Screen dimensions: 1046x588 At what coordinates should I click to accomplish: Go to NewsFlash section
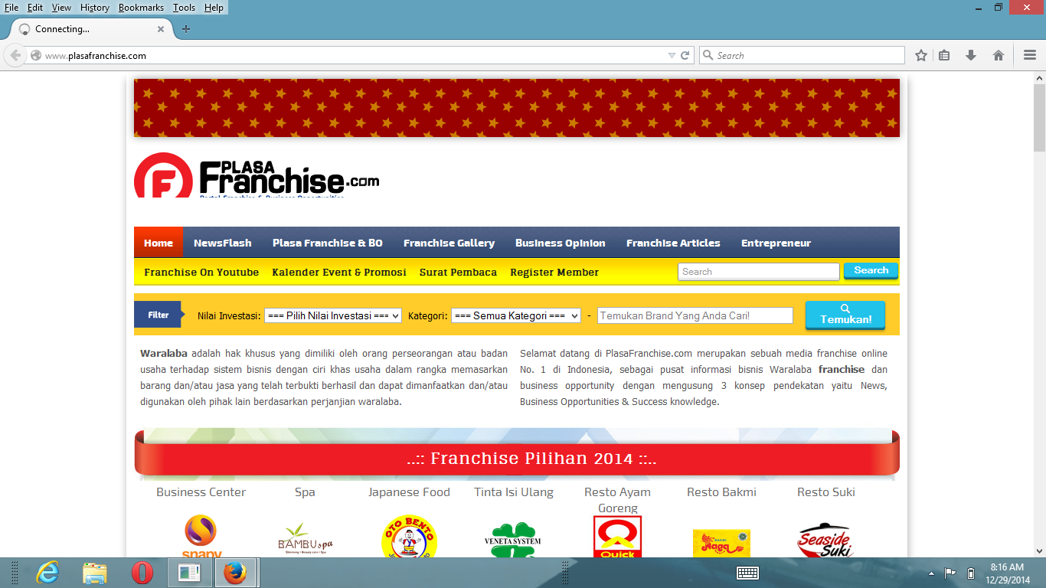point(223,243)
